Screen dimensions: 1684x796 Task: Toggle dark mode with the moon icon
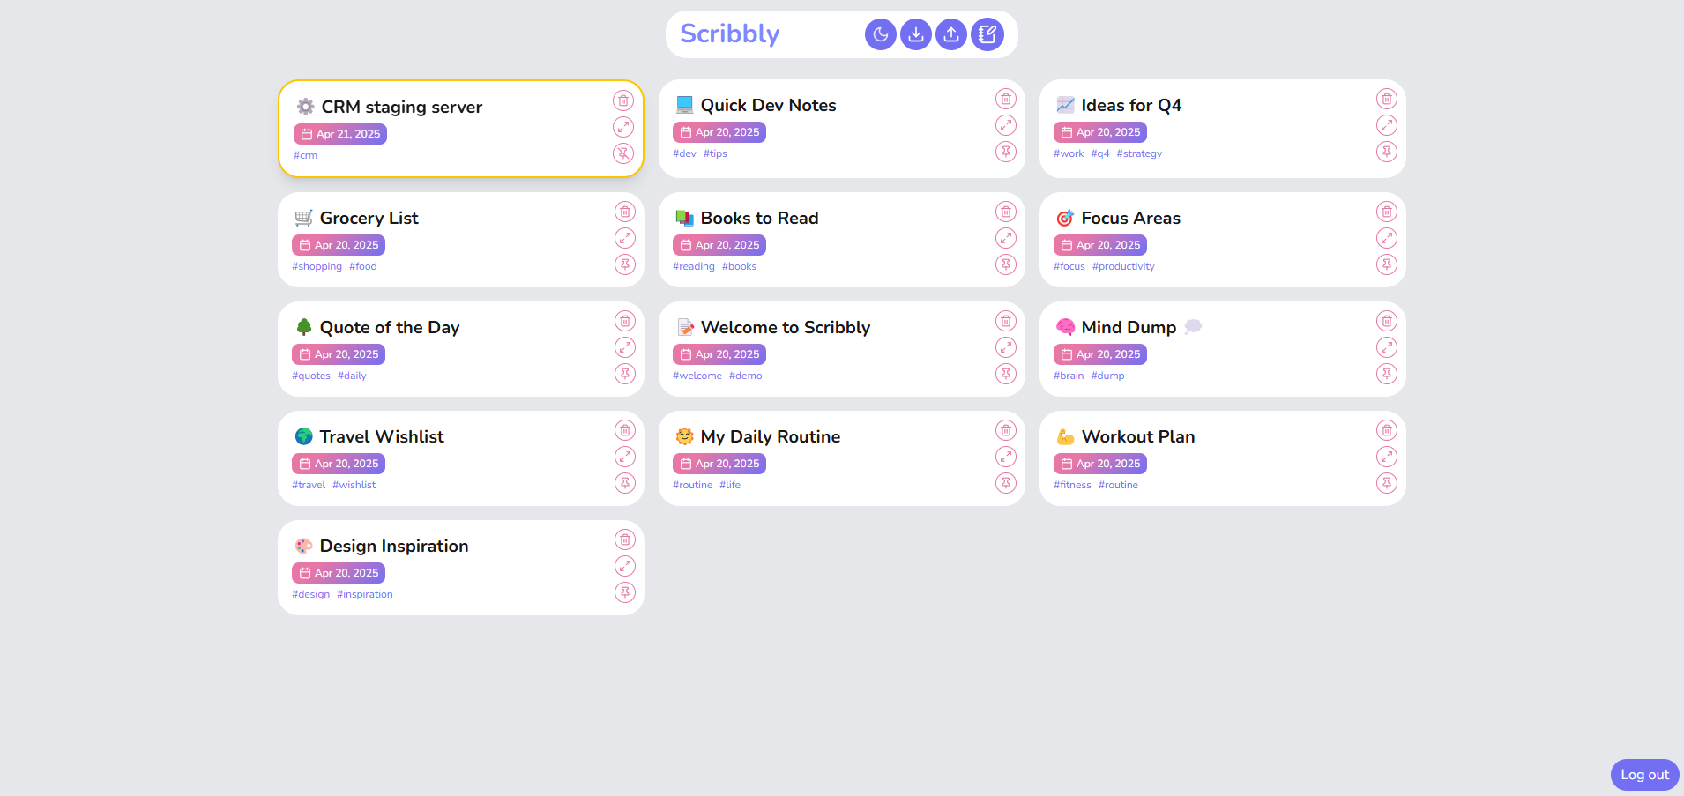(881, 34)
